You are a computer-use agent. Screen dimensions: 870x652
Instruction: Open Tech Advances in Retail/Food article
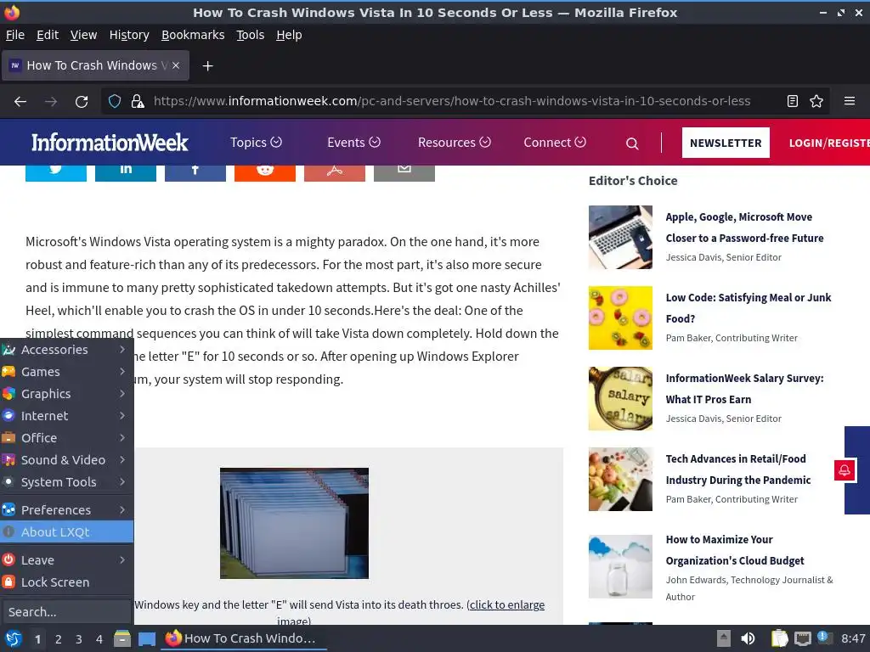[x=738, y=469]
